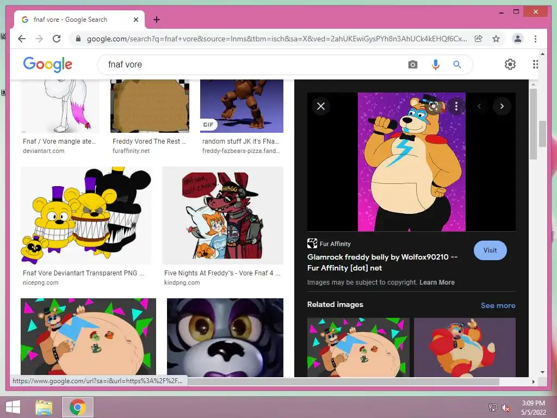Open the Chrome profile avatar icon

[x=518, y=39]
